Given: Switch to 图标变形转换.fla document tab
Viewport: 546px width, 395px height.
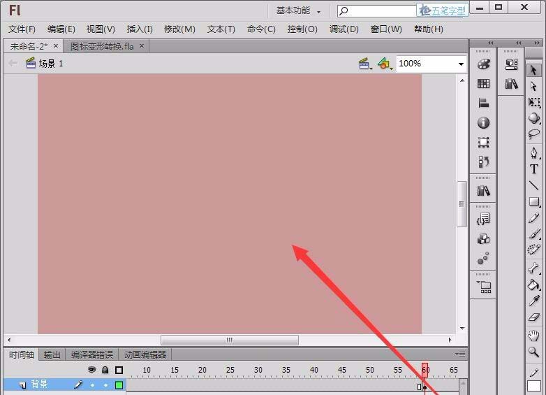Looking at the screenshot, I should click(x=102, y=46).
